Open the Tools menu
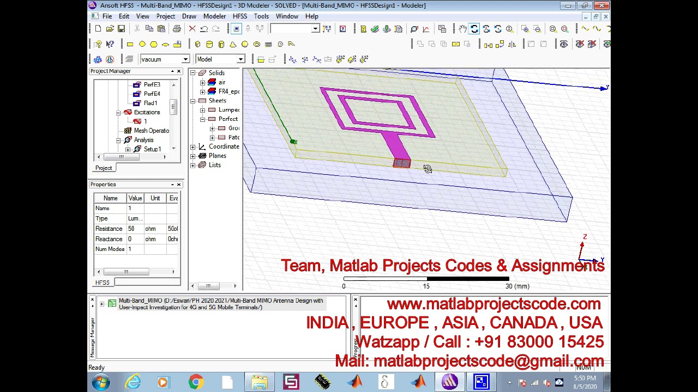 tap(261, 16)
